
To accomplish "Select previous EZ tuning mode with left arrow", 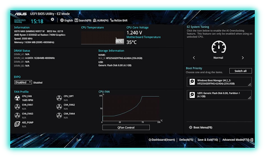I will coord(194,58).
